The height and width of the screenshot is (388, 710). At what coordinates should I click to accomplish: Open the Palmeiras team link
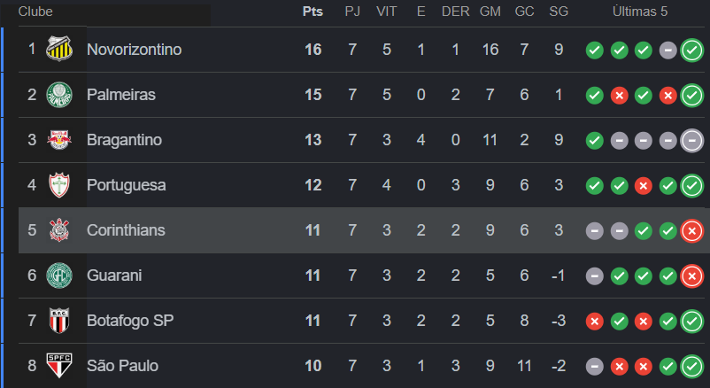pos(120,95)
